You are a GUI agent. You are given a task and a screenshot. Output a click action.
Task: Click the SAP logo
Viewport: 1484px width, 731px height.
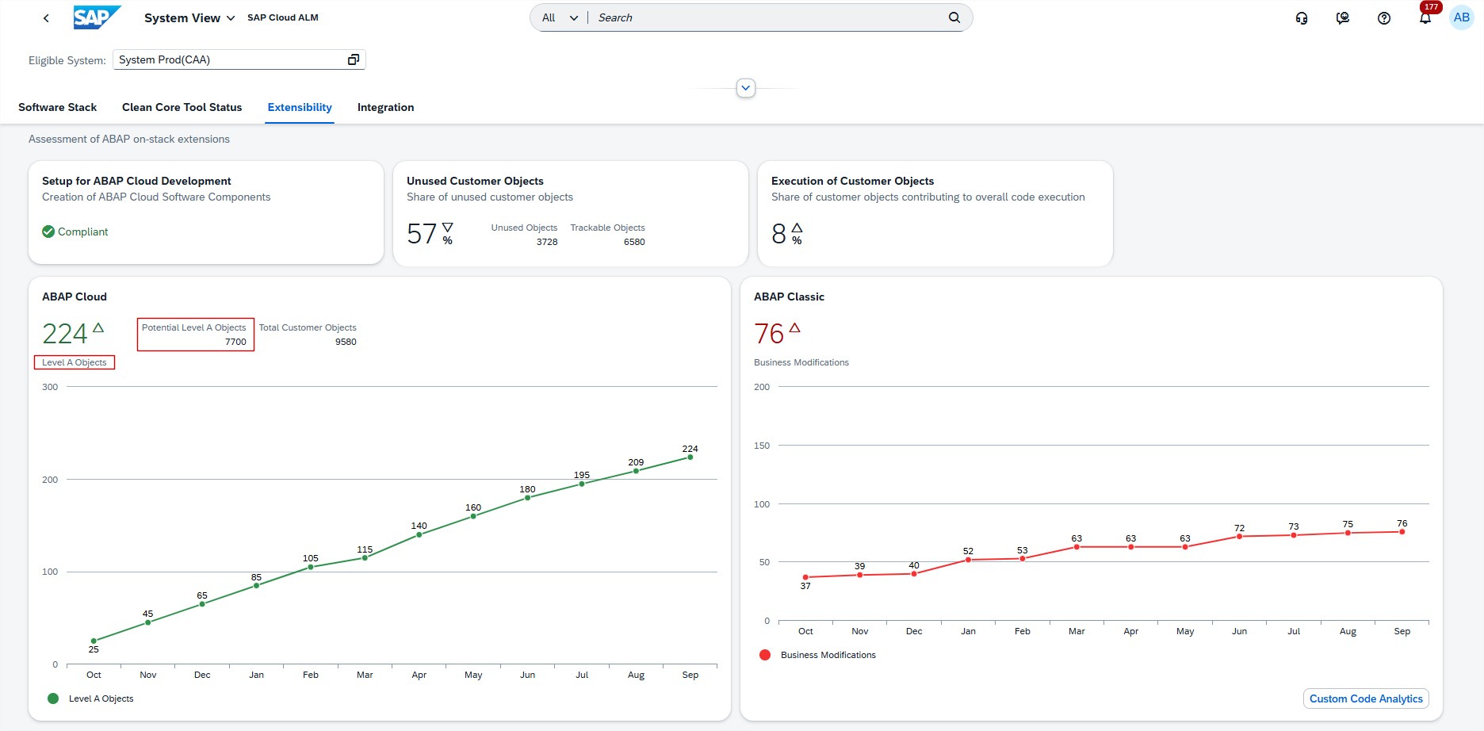coord(97,17)
